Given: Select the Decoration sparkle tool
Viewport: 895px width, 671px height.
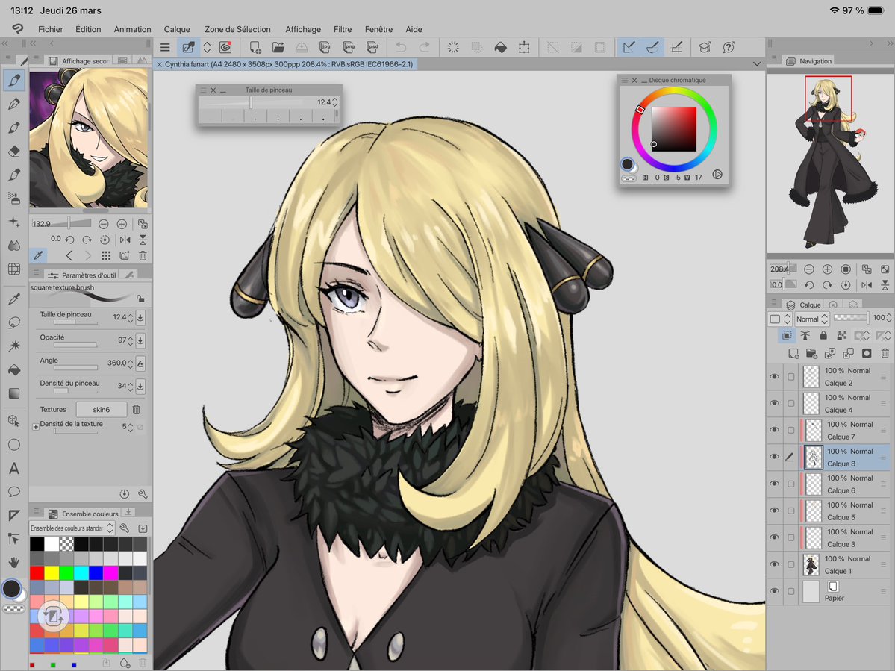Looking at the screenshot, I should [14, 222].
